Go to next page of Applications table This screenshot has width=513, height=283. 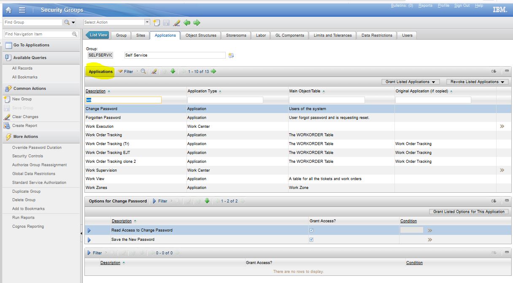(x=213, y=71)
